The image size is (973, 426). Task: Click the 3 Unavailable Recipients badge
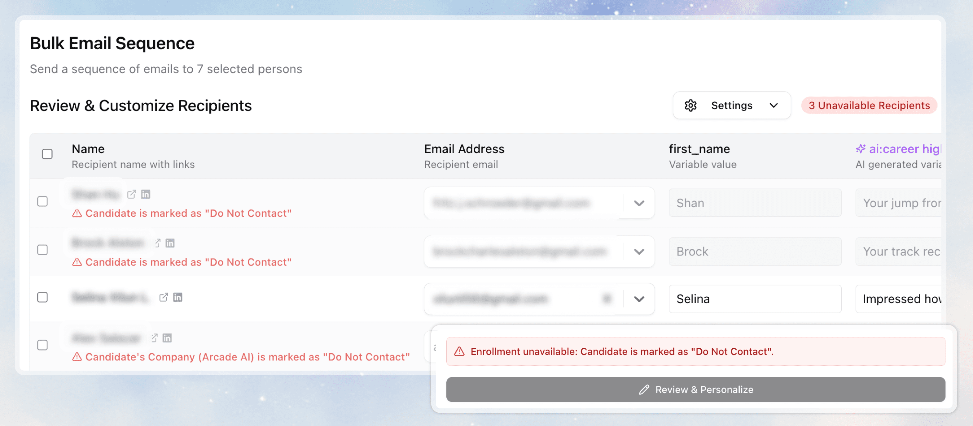pyautogui.click(x=869, y=105)
